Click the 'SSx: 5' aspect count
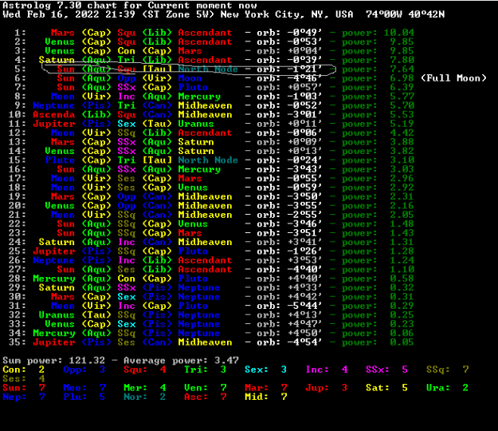 pyautogui.click(x=386, y=370)
